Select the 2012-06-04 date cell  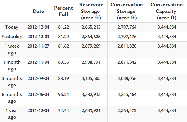[x=38, y=94]
